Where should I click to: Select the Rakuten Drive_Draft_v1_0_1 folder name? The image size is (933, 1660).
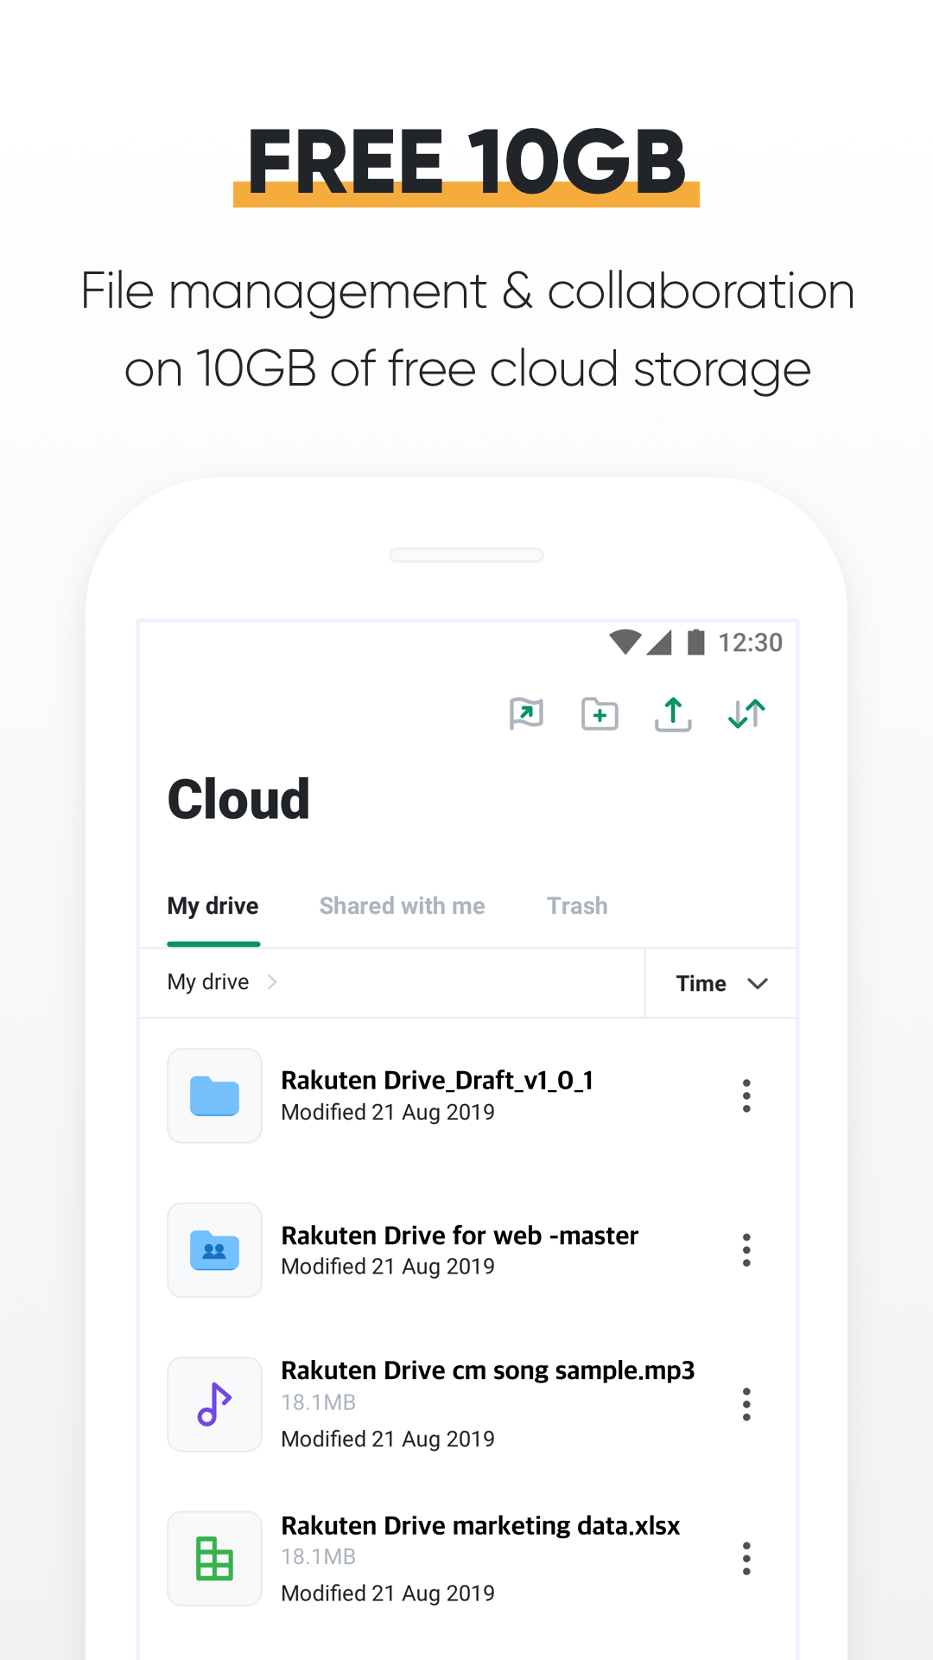[x=437, y=1081]
